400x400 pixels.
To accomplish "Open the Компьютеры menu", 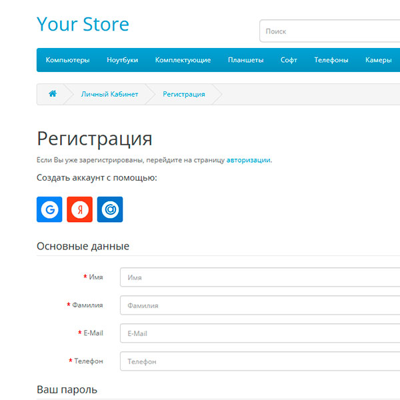I will pyautogui.click(x=67, y=60).
